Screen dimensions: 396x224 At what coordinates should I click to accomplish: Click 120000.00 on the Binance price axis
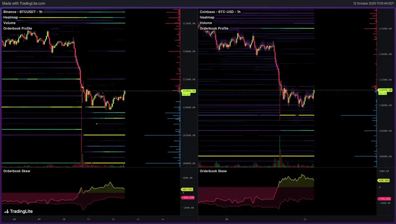189,52
